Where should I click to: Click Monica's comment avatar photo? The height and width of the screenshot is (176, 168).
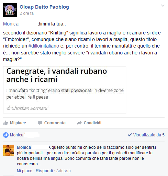(x=9, y=150)
